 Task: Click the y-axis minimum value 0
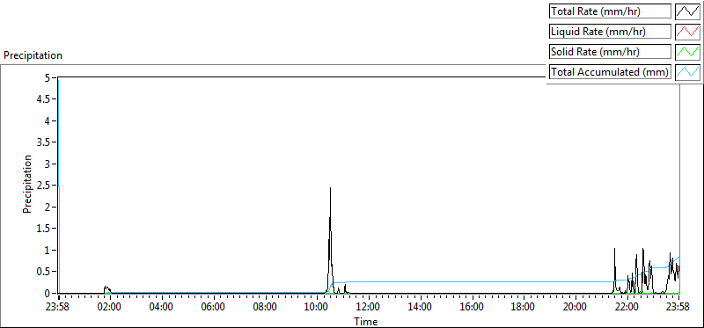47,293
